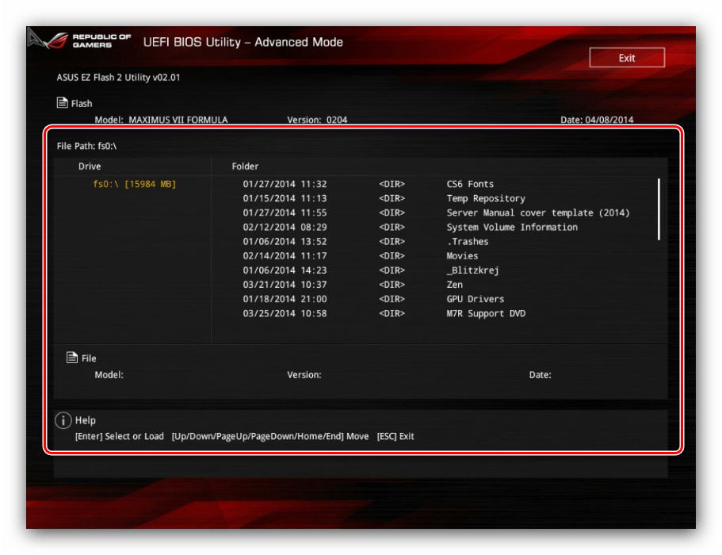Open the Zen folder

(454, 285)
